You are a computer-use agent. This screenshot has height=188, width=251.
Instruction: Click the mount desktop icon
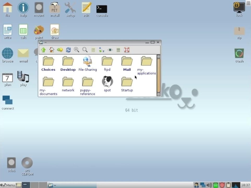39,10
